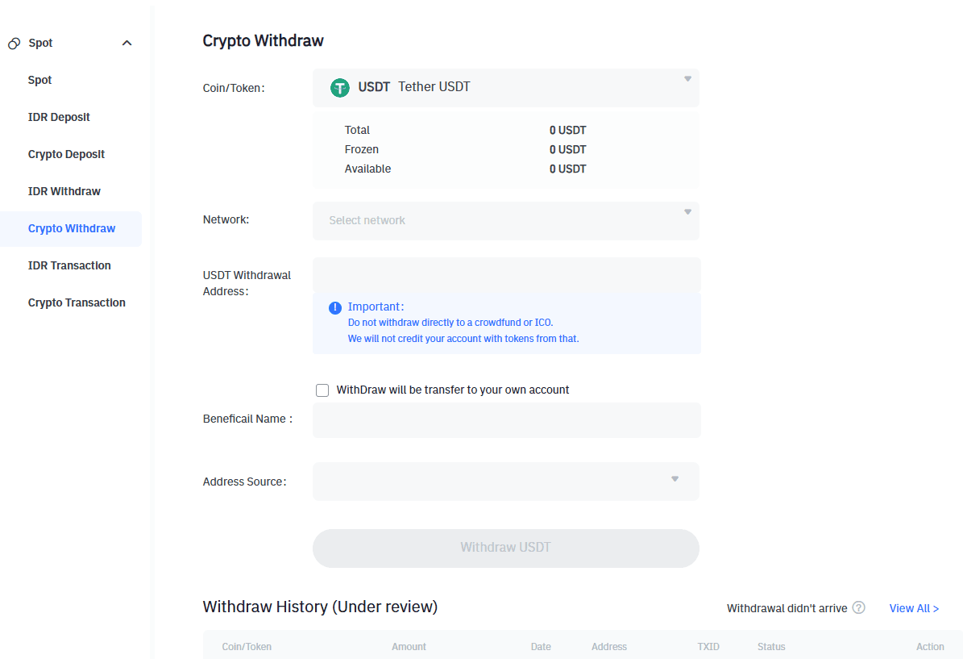Image resolution: width=963 pixels, height=659 pixels.
Task: Click the View All withdraw history link
Action: pyautogui.click(x=914, y=608)
